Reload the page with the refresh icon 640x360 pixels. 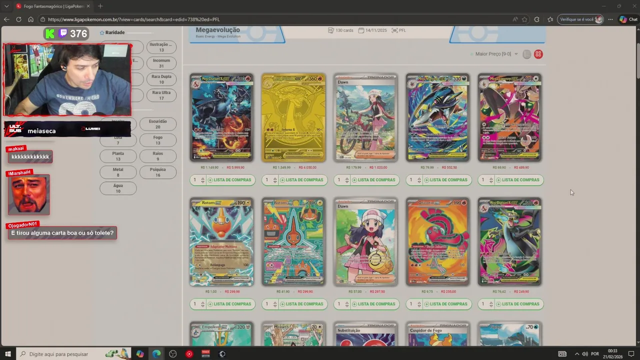coord(18,19)
